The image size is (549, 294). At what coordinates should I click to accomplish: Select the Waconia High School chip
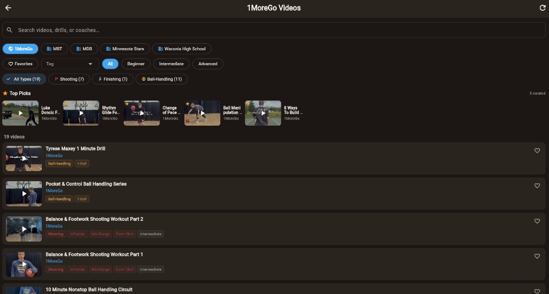click(182, 49)
